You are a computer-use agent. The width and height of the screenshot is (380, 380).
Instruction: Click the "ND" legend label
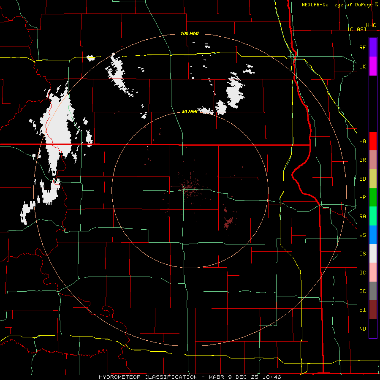[x=362, y=329]
